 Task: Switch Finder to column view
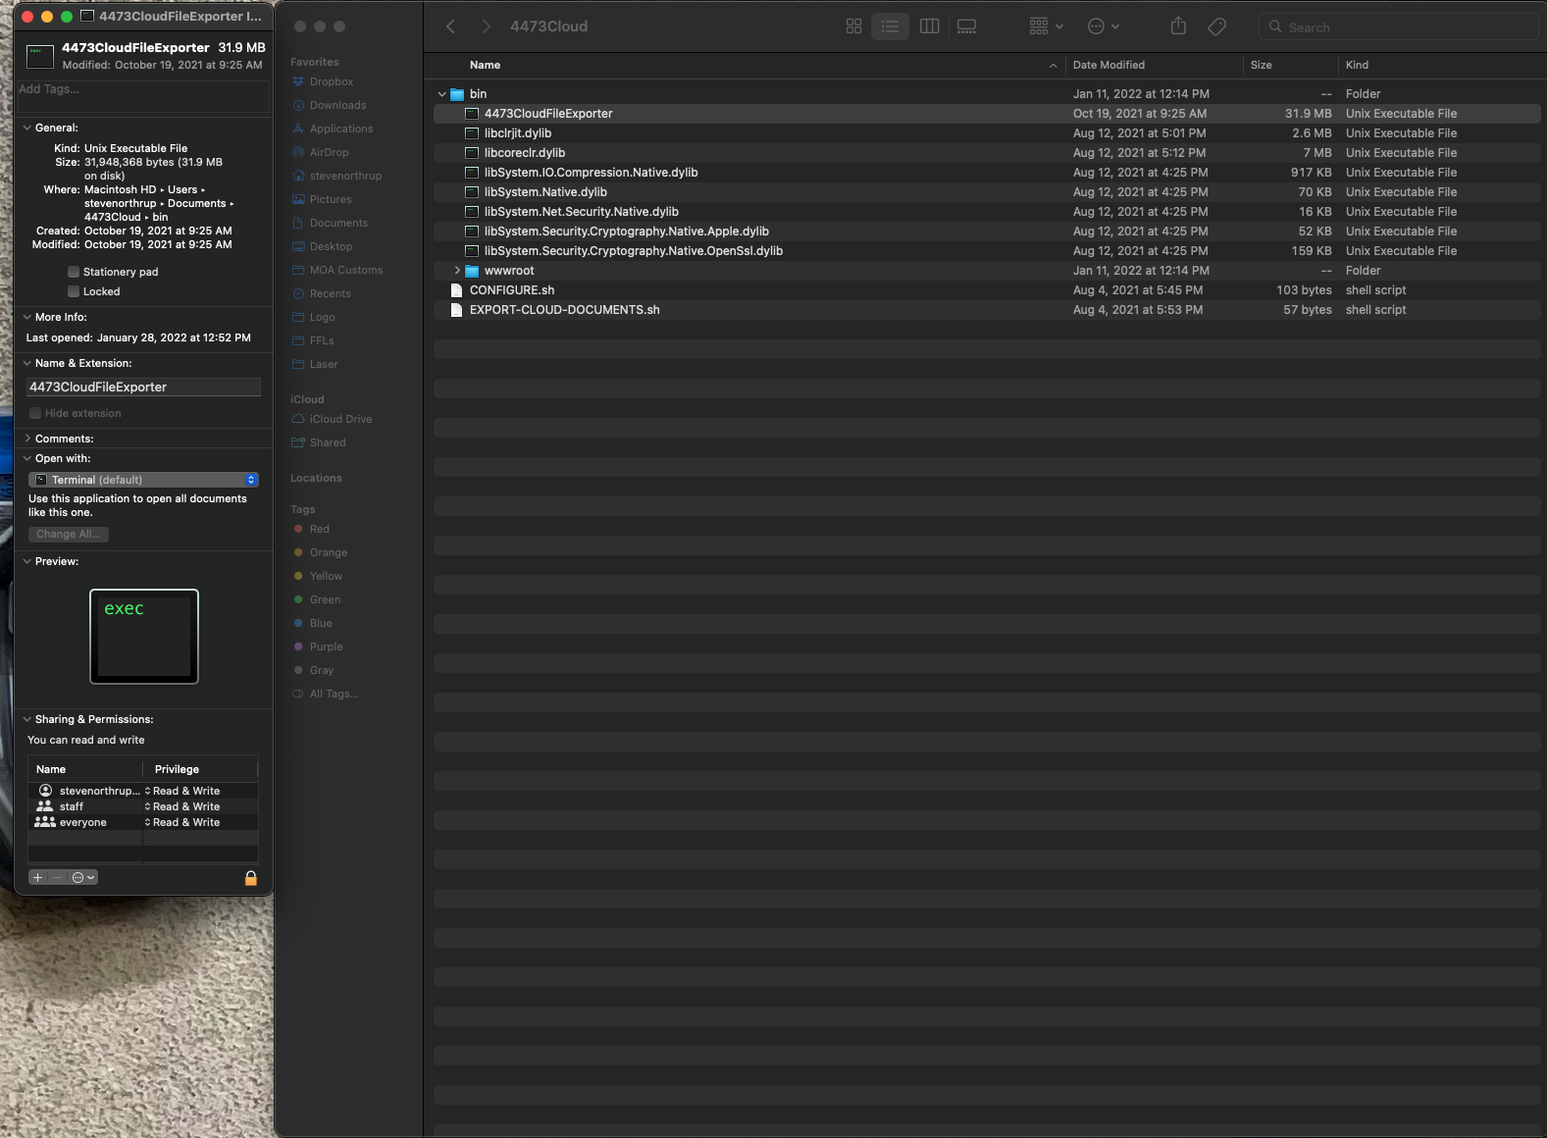pos(929,26)
